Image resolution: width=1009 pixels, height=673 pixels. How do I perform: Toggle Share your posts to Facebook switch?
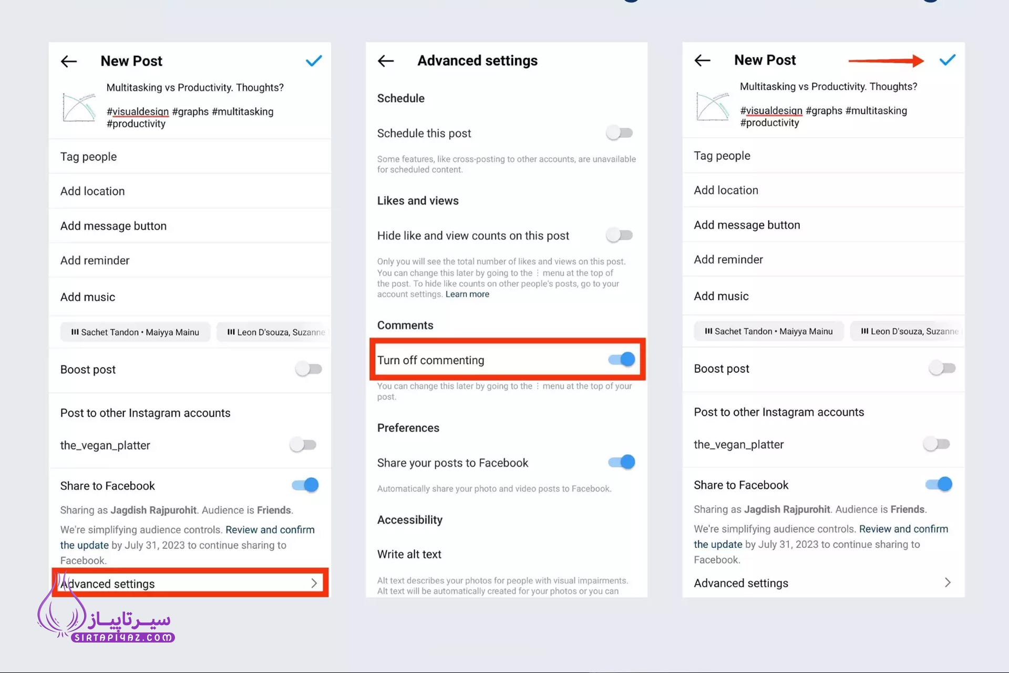(622, 462)
